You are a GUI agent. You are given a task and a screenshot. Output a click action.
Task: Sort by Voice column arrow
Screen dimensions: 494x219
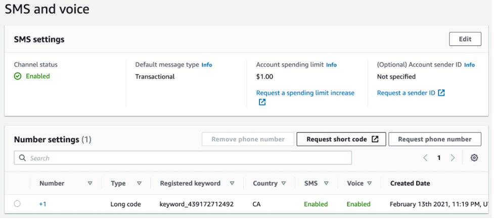tap(370, 184)
